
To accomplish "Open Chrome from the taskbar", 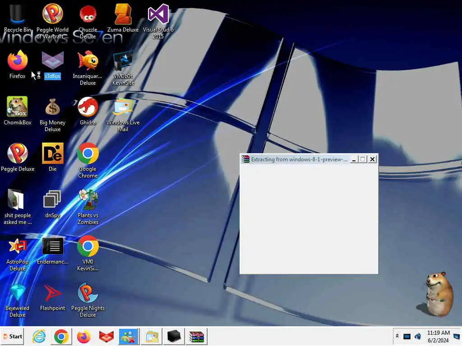I will coord(61,336).
